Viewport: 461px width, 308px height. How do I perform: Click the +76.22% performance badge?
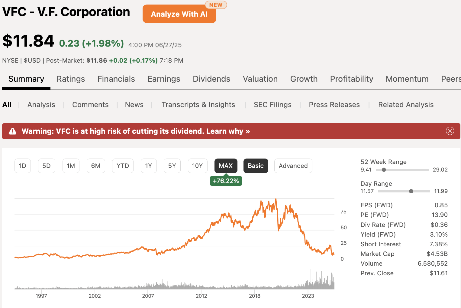point(226,181)
